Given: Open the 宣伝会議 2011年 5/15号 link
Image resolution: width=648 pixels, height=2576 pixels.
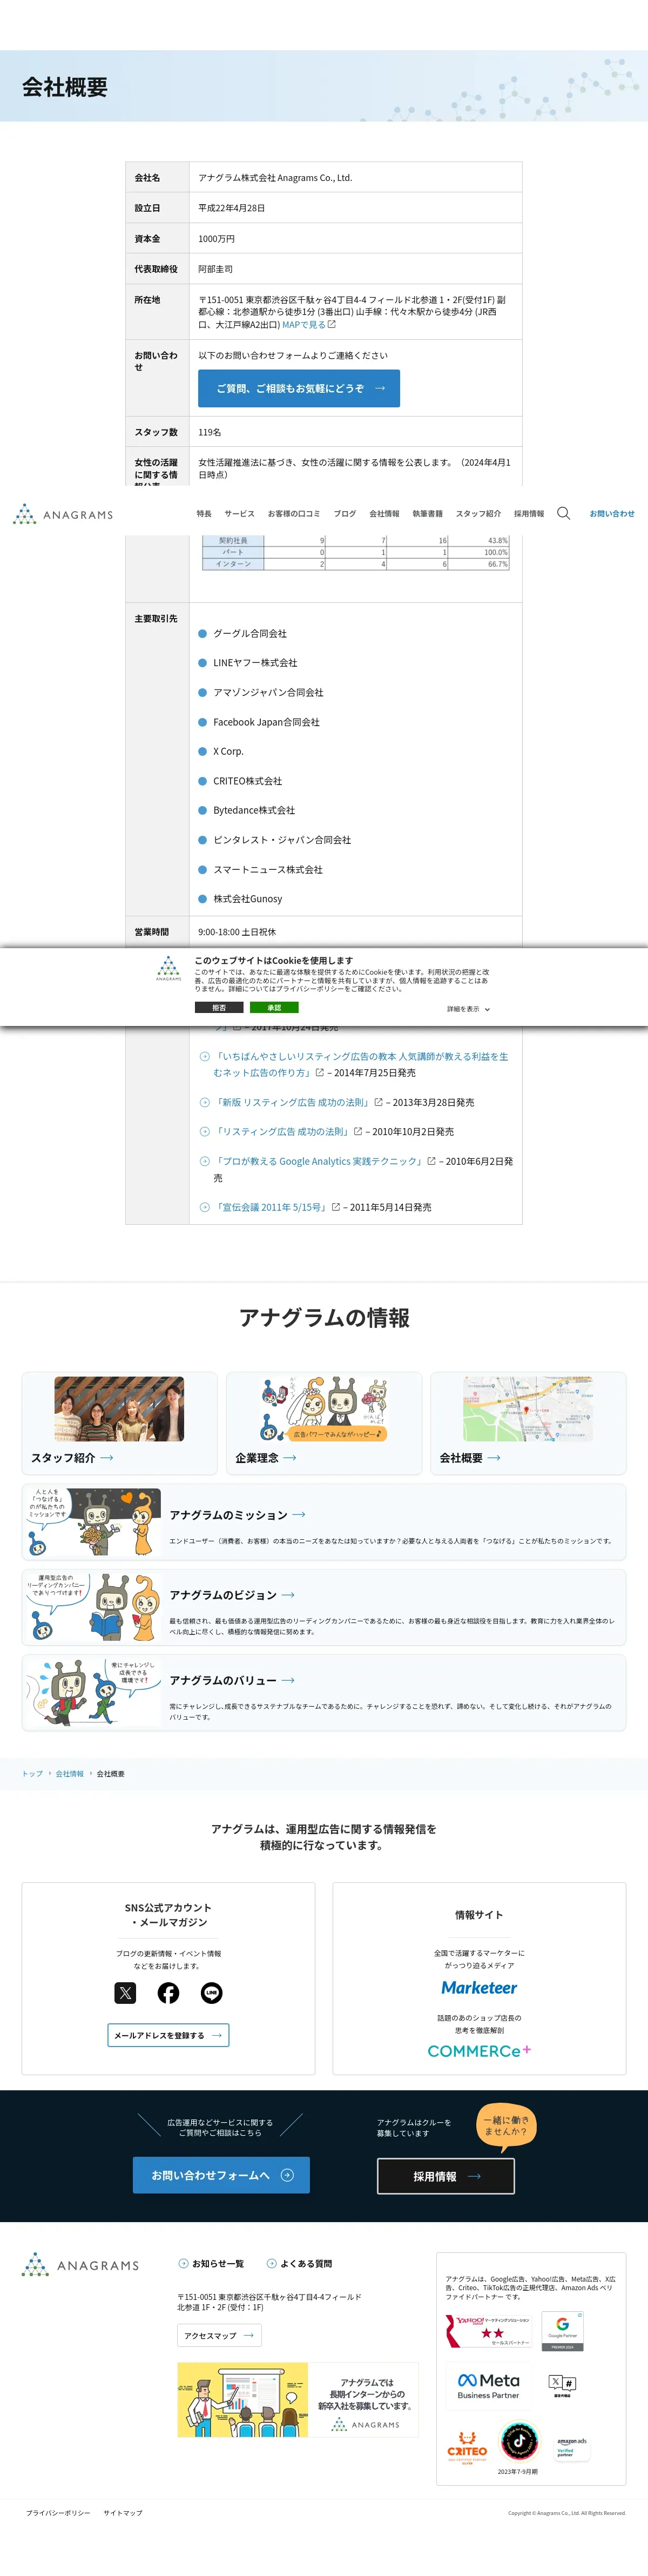Looking at the screenshot, I should click(x=271, y=1207).
